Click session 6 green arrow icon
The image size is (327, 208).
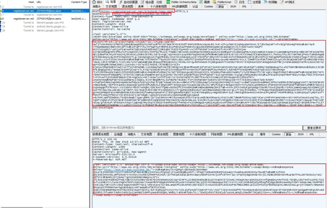pyautogui.click(x=1, y=11)
